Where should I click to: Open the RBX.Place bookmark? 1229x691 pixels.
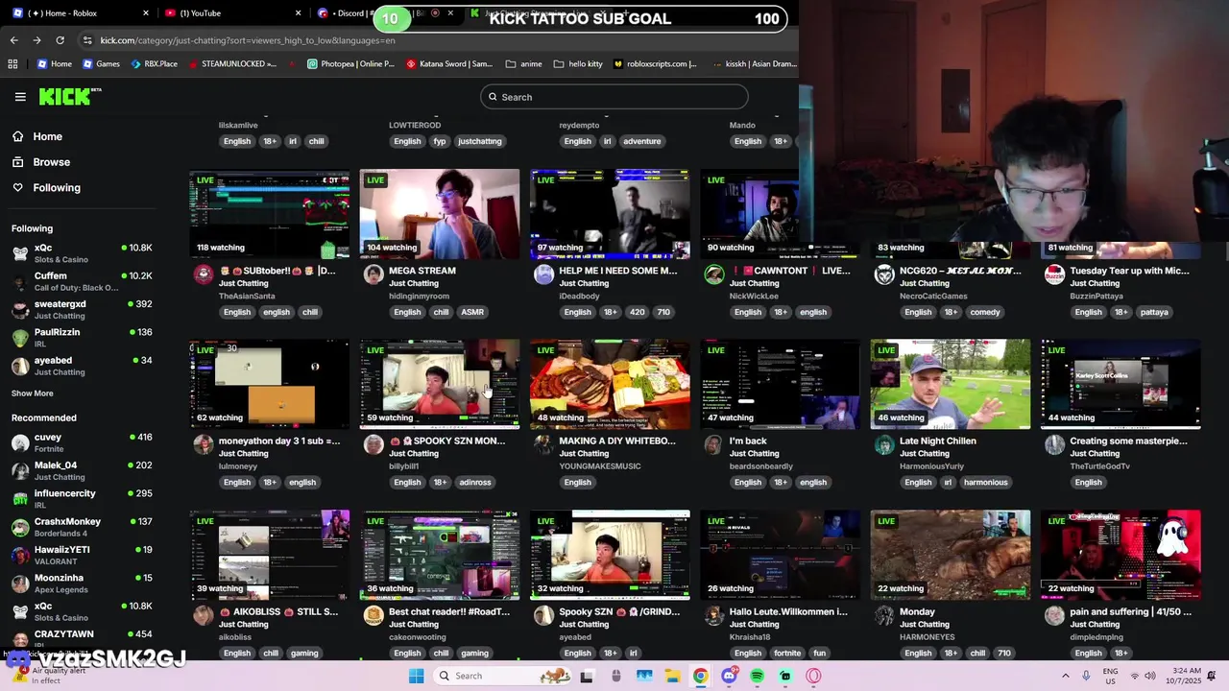154,64
